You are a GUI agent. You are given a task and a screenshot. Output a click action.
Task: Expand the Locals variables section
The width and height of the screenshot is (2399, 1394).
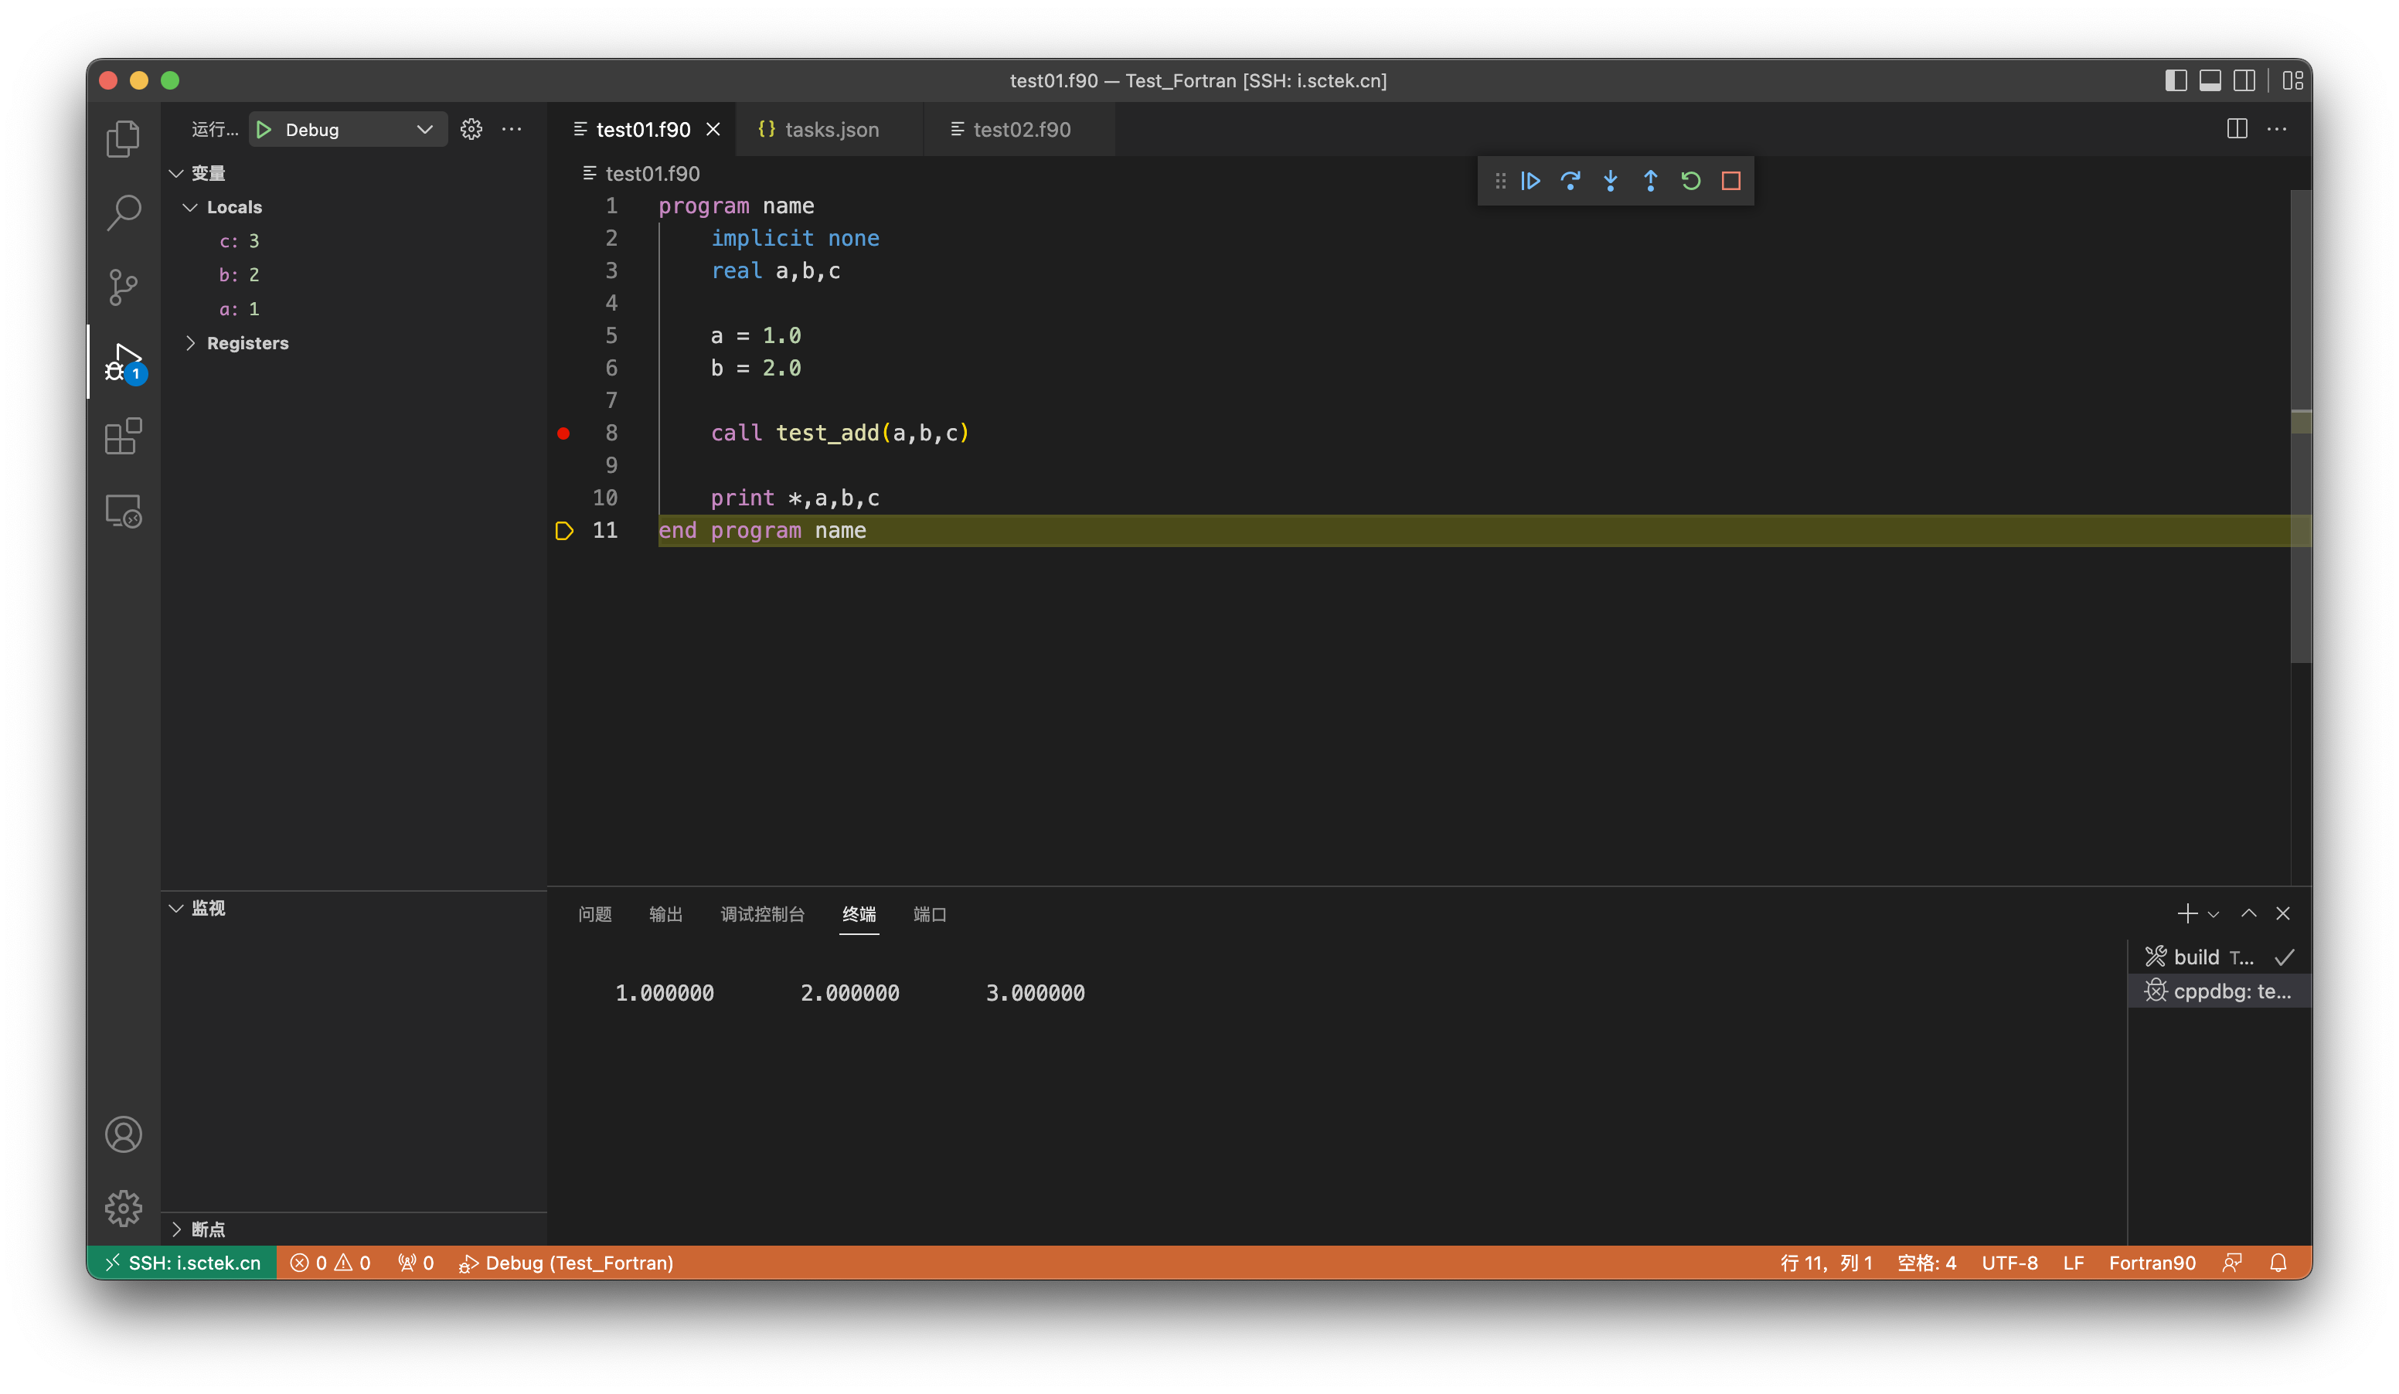point(233,206)
